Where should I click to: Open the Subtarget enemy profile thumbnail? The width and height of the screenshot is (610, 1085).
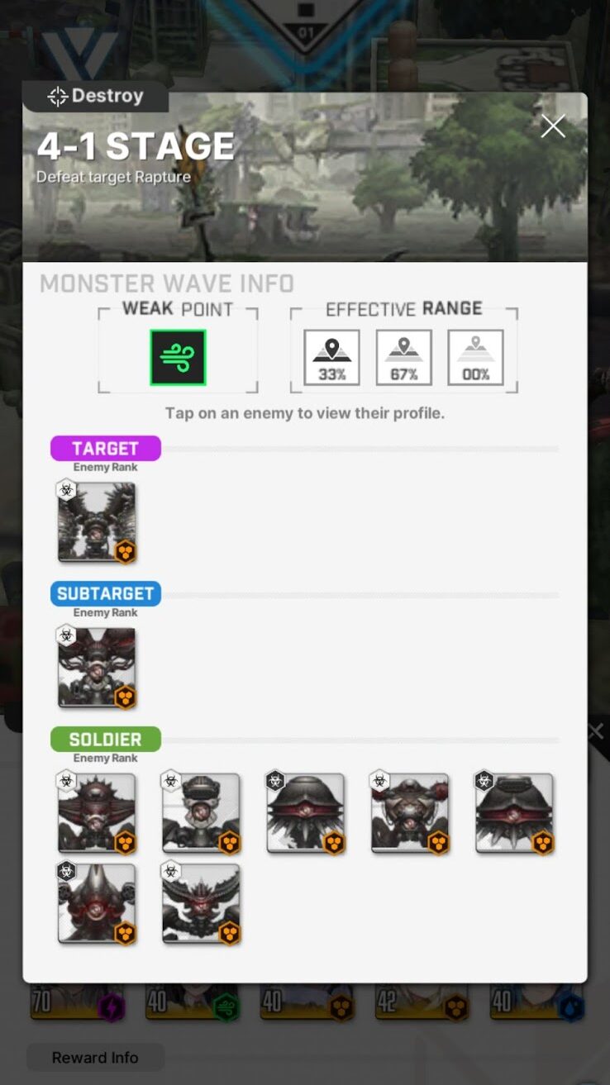[97, 668]
